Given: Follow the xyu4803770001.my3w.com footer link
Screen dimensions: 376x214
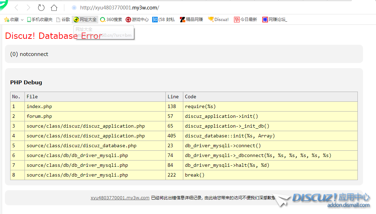Looking at the screenshot, I should pyautogui.click(x=120, y=198).
